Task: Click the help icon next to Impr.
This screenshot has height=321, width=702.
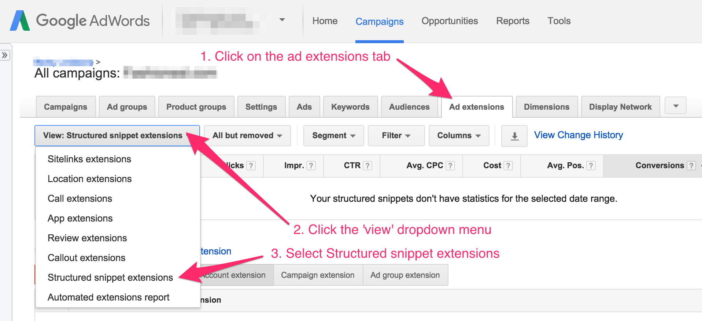Action: pos(311,166)
